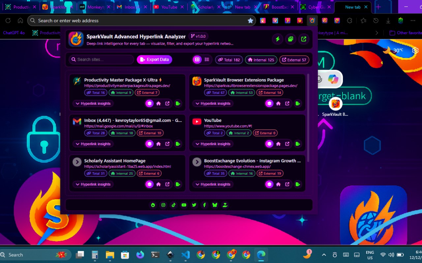
Task: Select all-links layers filter on Productivity card
Action: coord(150,104)
